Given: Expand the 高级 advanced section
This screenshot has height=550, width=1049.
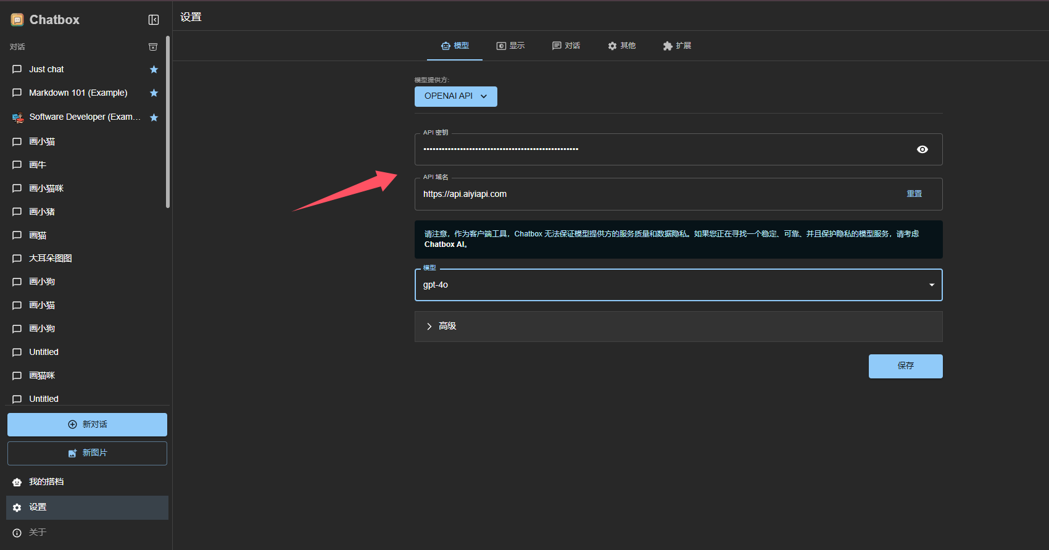Looking at the screenshot, I should 678,326.
